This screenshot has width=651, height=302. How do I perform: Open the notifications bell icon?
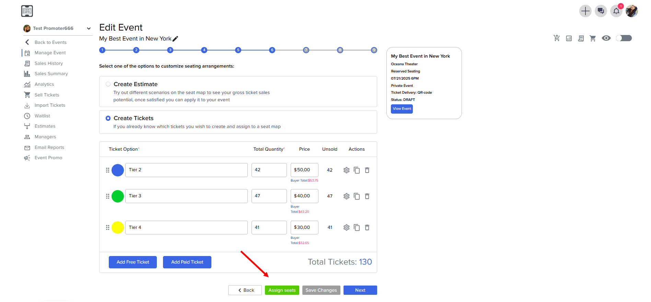click(616, 11)
